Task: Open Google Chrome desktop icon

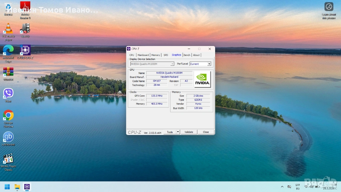Action: pyautogui.click(x=8, y=116)
